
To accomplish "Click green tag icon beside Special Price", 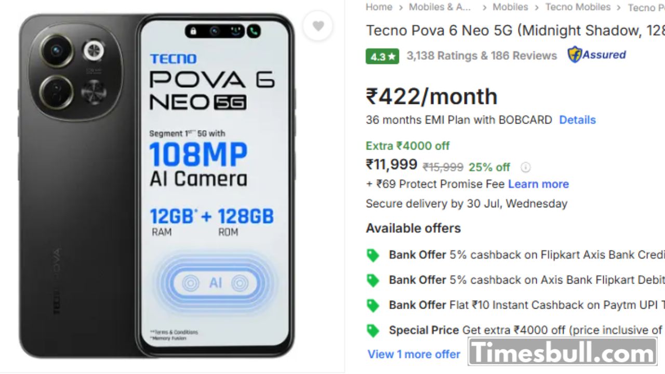I will coord(373,330).
